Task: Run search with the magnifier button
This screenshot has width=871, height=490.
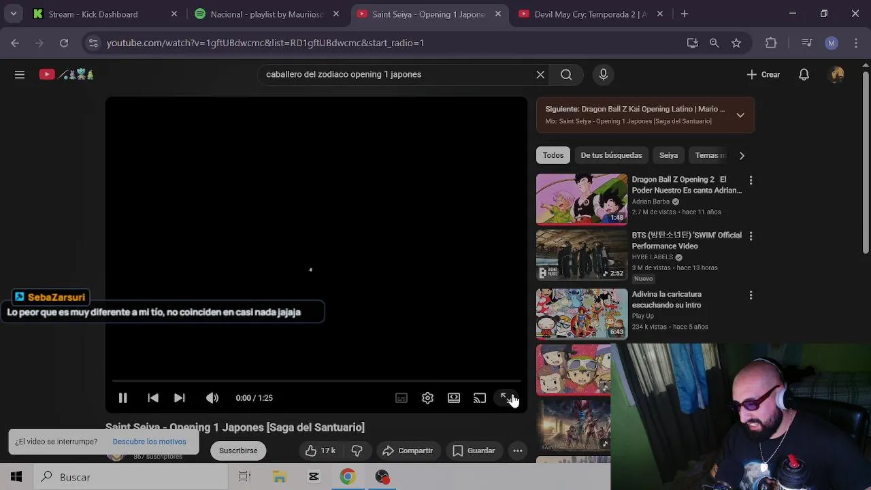Action: pos(566,75)
